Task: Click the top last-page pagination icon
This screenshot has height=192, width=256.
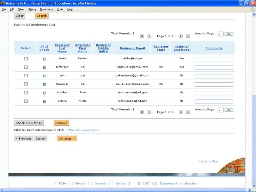Action: (188, 36)
